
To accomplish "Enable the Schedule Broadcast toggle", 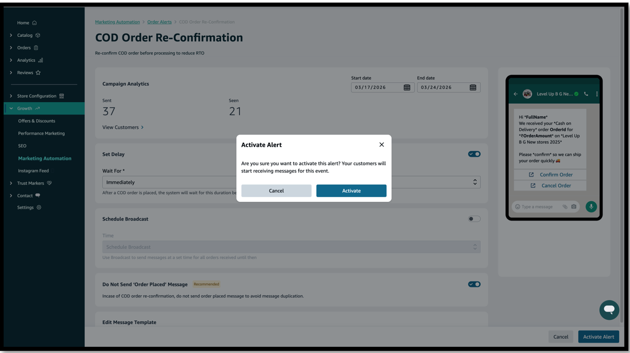I will point(474,219).
